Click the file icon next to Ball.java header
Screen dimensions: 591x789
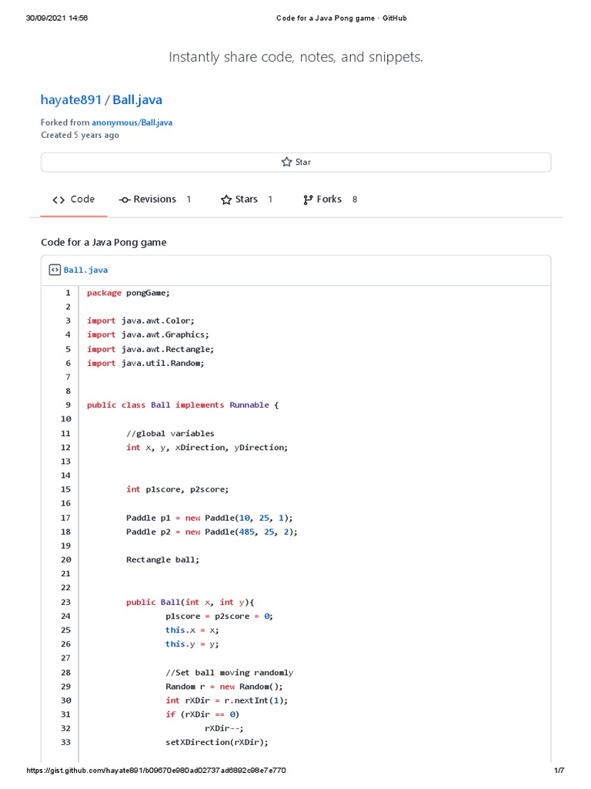(x=55, y=270)
